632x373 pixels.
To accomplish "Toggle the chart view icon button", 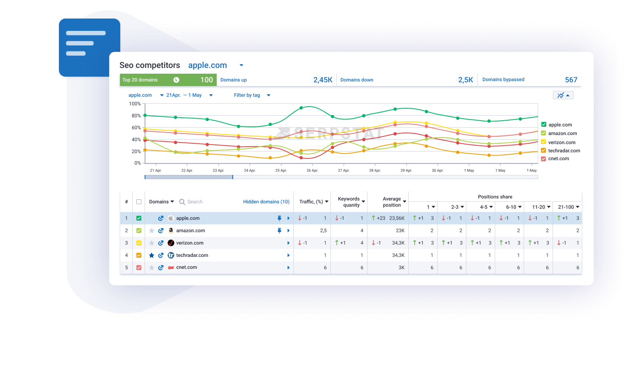I will tap(563, 95).
